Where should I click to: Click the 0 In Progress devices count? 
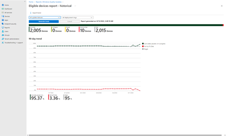pos(54,30)
